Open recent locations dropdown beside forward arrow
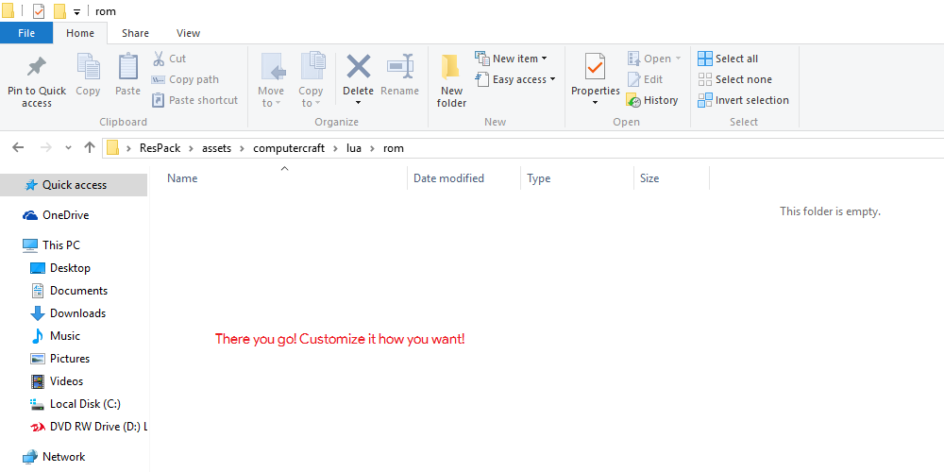 click(68, 148)
